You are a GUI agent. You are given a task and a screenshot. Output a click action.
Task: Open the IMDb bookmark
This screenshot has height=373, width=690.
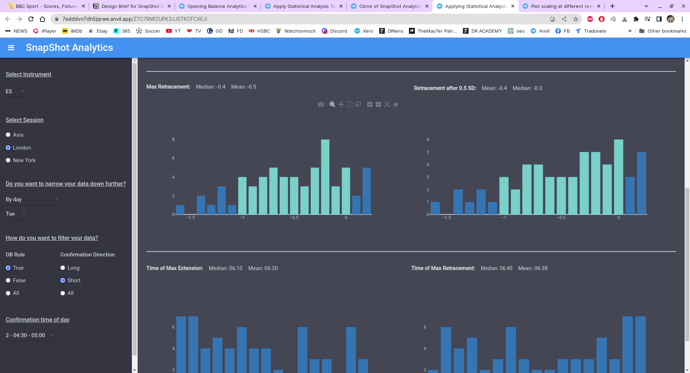pyautogui.click(x=72, y=31)
